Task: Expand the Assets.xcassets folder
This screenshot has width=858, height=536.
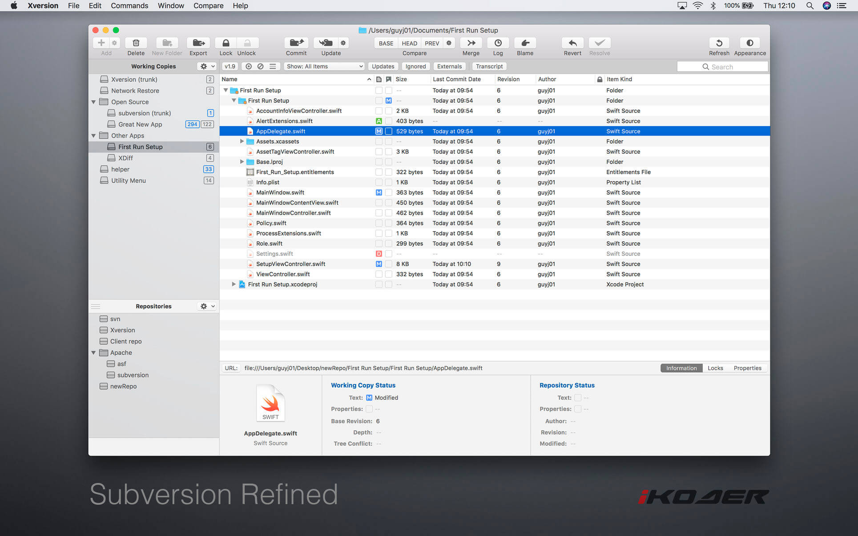Action: click(242, 142)
